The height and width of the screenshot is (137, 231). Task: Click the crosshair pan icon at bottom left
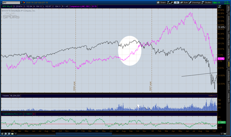tap(2, 134)
